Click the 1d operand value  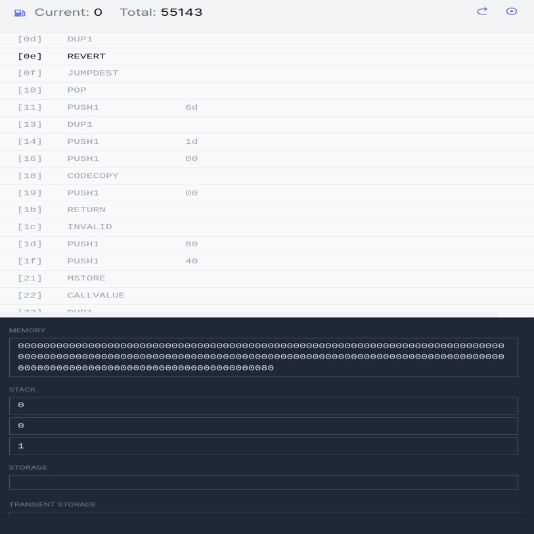tap(191, 141)
